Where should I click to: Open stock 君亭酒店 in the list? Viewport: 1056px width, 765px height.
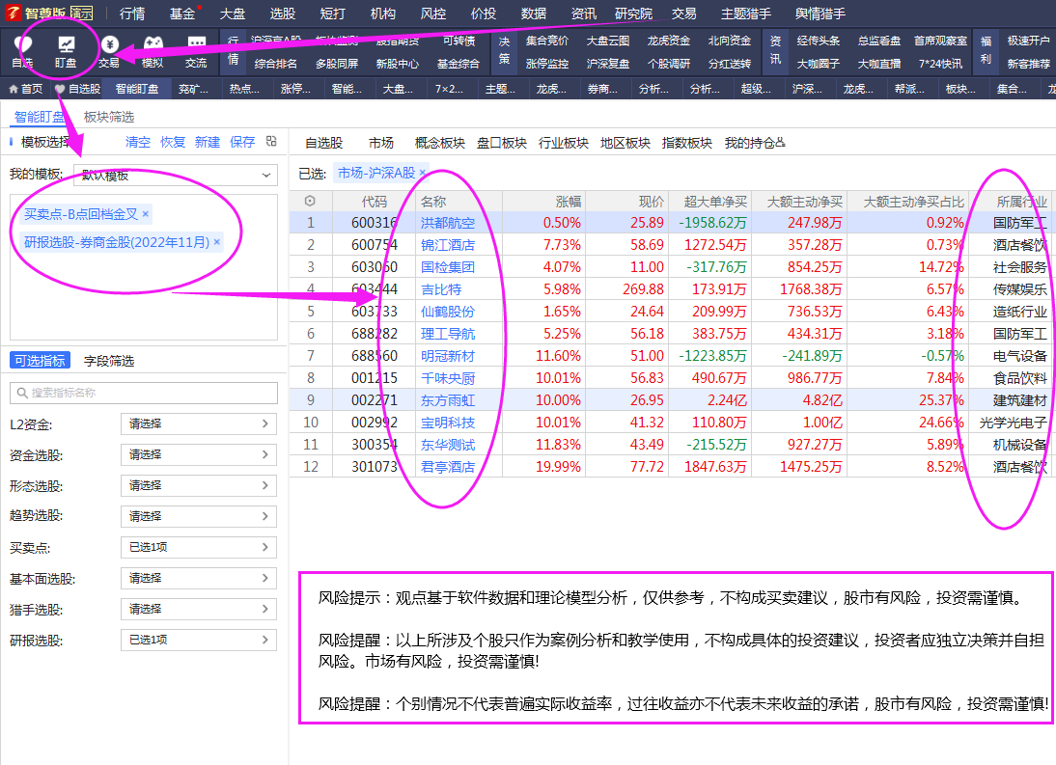coord(448,467)
